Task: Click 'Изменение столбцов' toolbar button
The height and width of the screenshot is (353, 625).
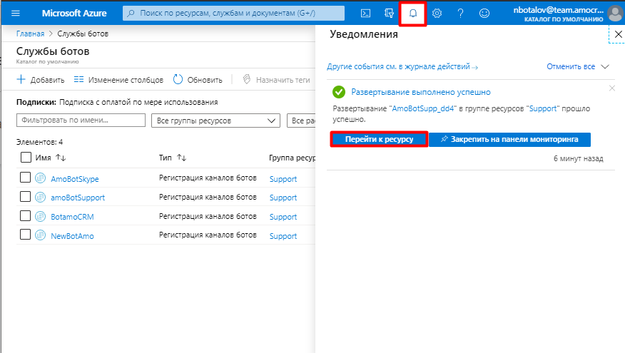Action: (118, 80)
